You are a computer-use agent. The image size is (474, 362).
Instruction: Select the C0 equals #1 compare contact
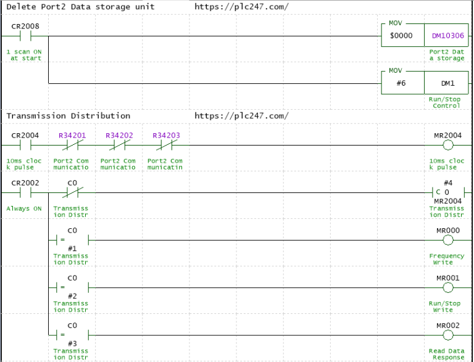click(x=72, y=240)
